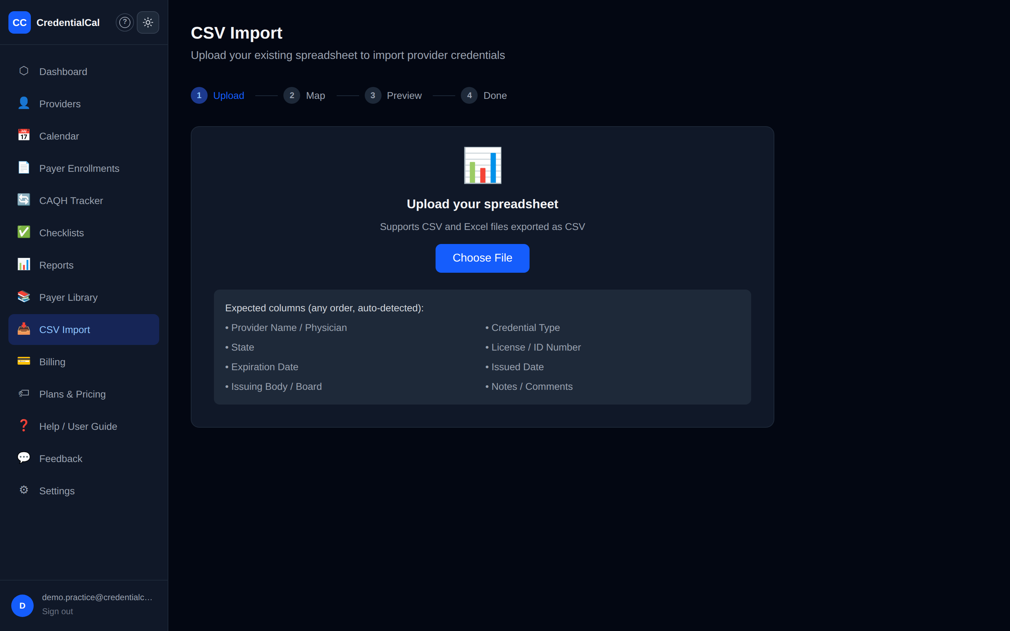Image resolution: width=1010 pixels, height=631 pixels.
Task: Click 'Issued Date' column text
Action: (518, 367)
